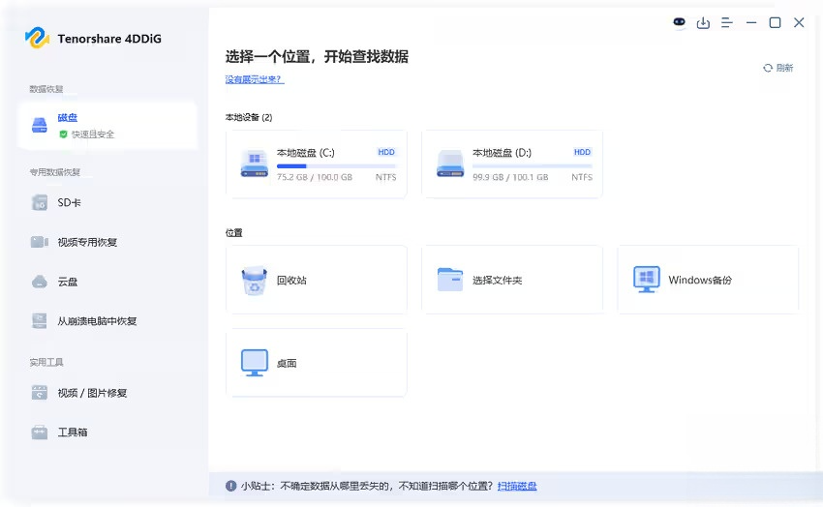The image size is (823, 507).
Task: Click the 本地磁盘 (C:) drive icon
Action: pos(254,164)
